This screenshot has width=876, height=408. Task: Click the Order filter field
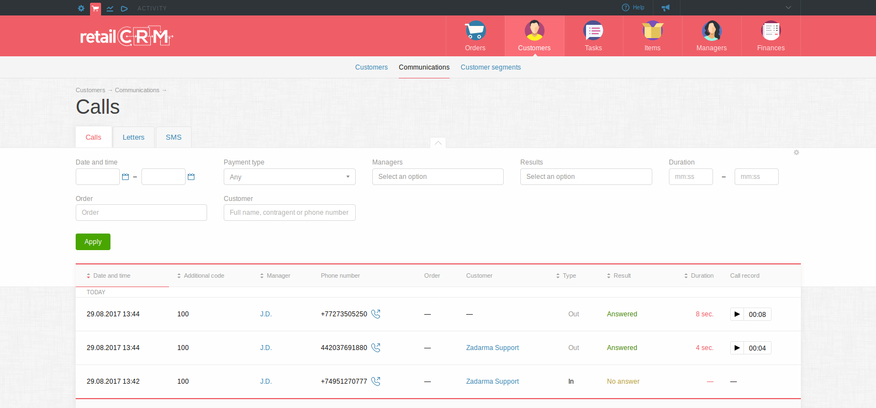[141, 213]
